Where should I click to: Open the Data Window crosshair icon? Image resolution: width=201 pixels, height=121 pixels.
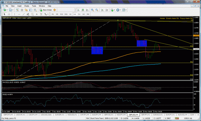[22, 10]
